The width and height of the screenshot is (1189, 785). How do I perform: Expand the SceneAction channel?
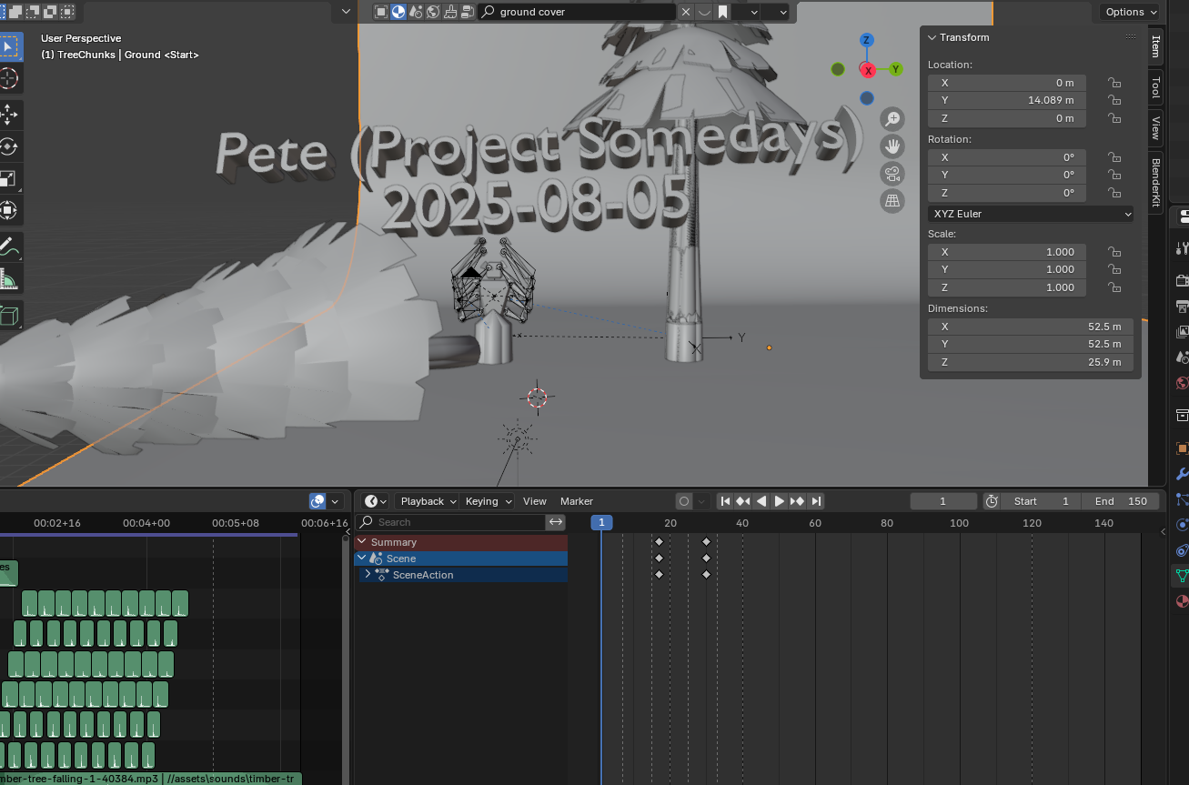(368, 575)
